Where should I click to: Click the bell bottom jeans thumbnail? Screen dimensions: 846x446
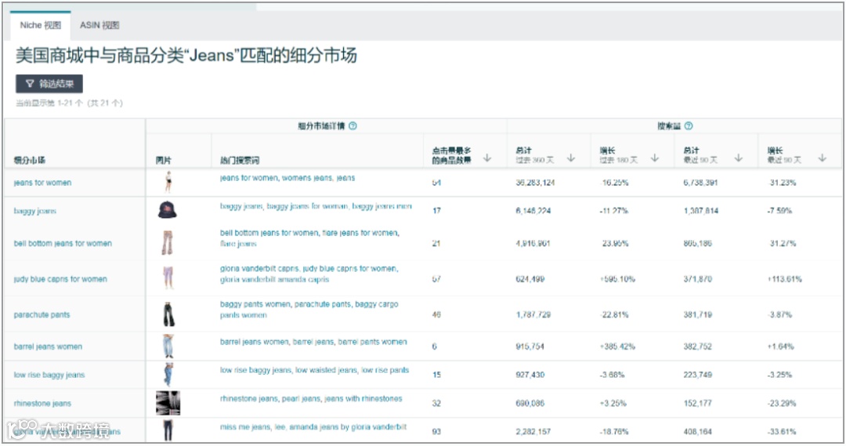coord(168,243)
